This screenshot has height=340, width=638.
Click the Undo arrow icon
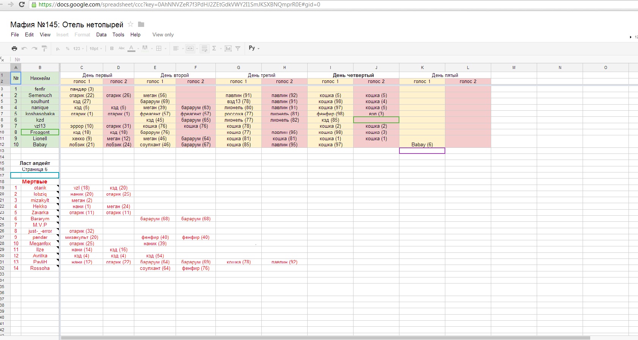coord(24,49)
